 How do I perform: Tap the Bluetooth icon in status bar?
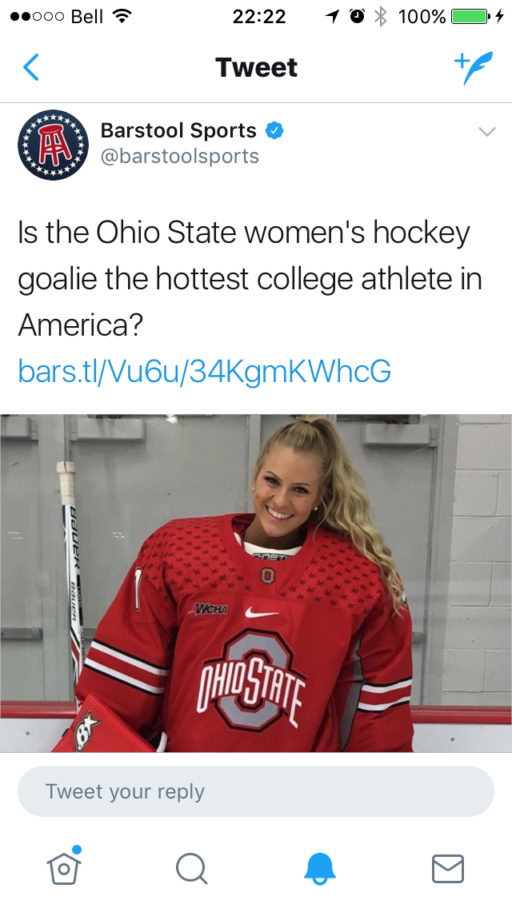[380, 16]
